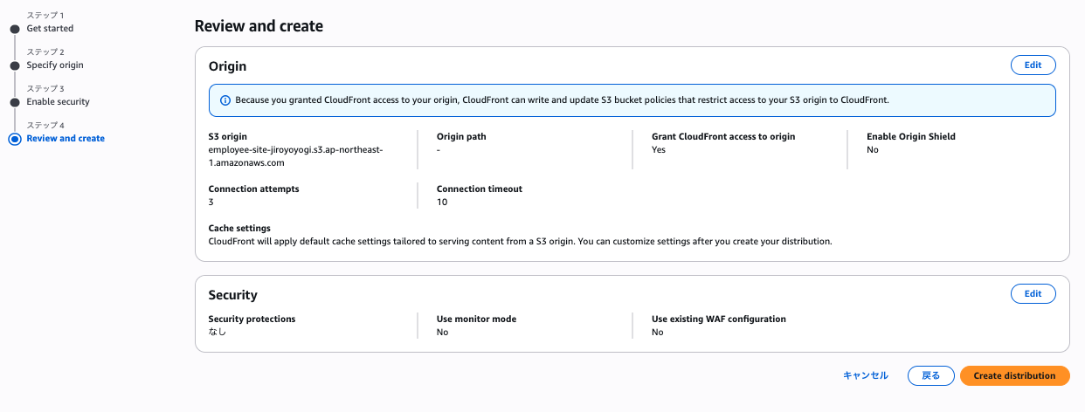Click the キャンセル link

point(865,375)
